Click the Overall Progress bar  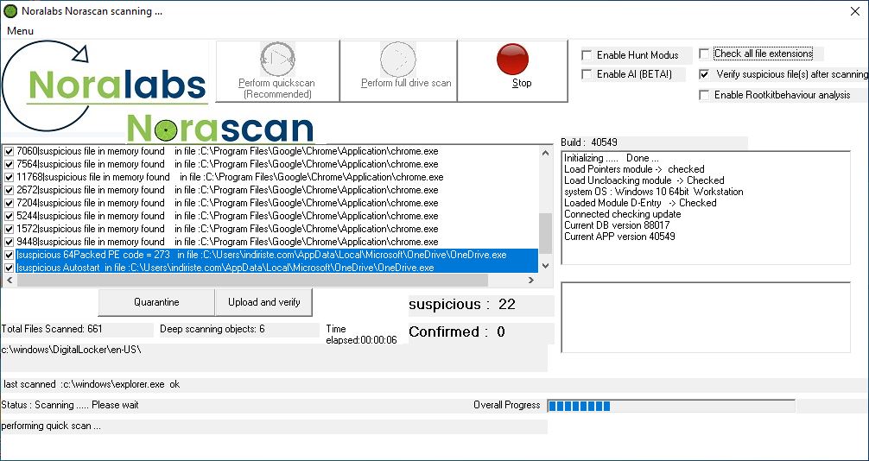point(671,406)
